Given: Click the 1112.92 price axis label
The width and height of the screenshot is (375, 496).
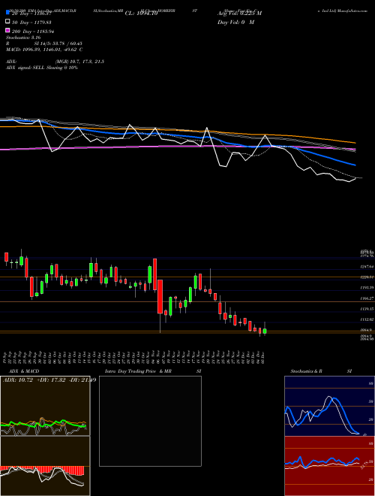Looking at the screenshot, I should (x=367, y=319).
